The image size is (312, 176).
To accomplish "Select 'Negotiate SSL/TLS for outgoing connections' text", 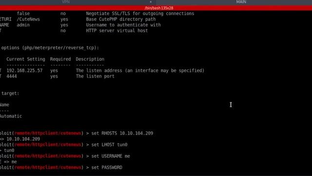I will click(x=140, y=14).
